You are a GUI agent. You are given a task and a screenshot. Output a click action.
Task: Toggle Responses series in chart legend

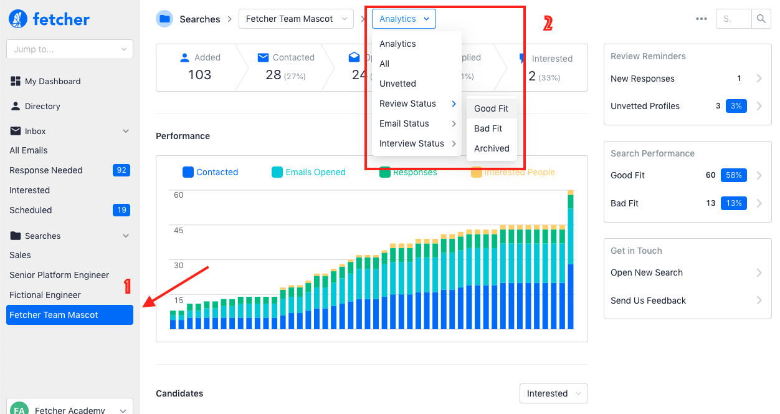[x=408, y=172]
